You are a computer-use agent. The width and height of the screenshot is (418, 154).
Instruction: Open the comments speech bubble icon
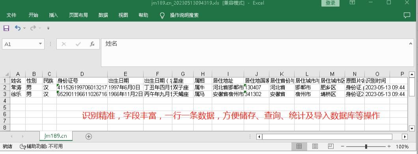tap(407, 15)
